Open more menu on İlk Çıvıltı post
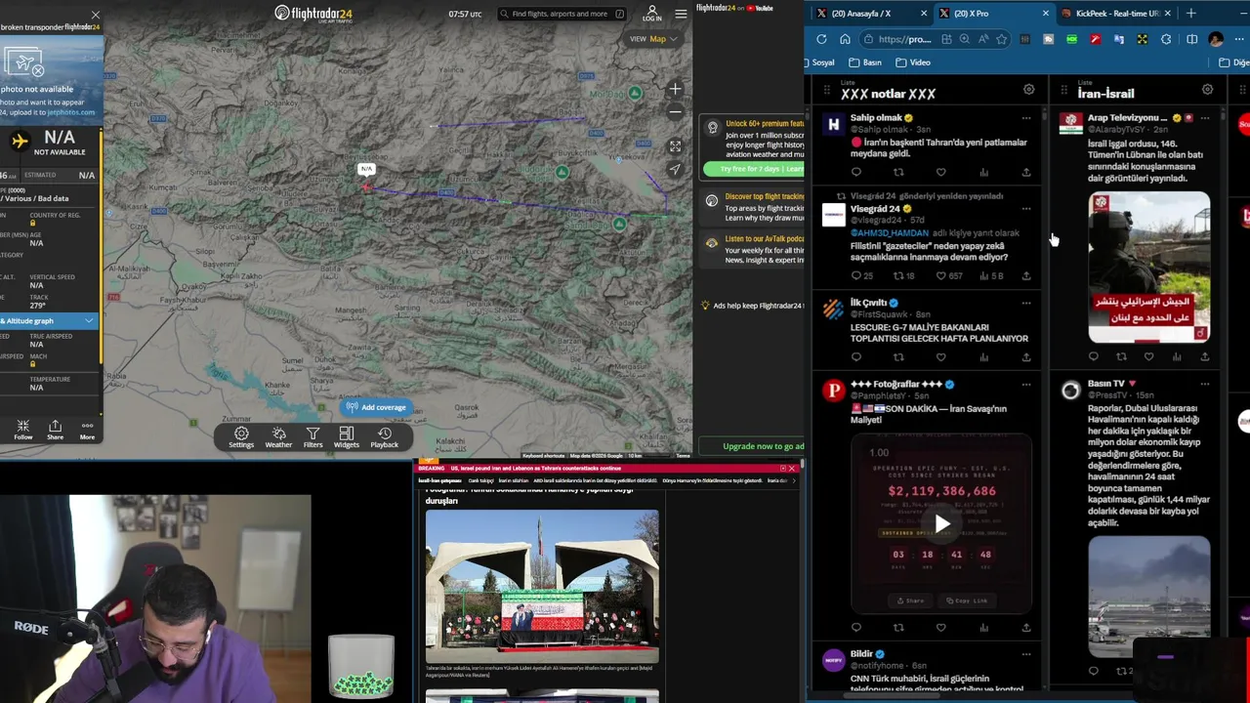This screenshot has height=703, width=1250. [x=1025, y=303]
